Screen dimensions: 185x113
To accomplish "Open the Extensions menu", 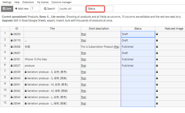I will coord(28,2).
